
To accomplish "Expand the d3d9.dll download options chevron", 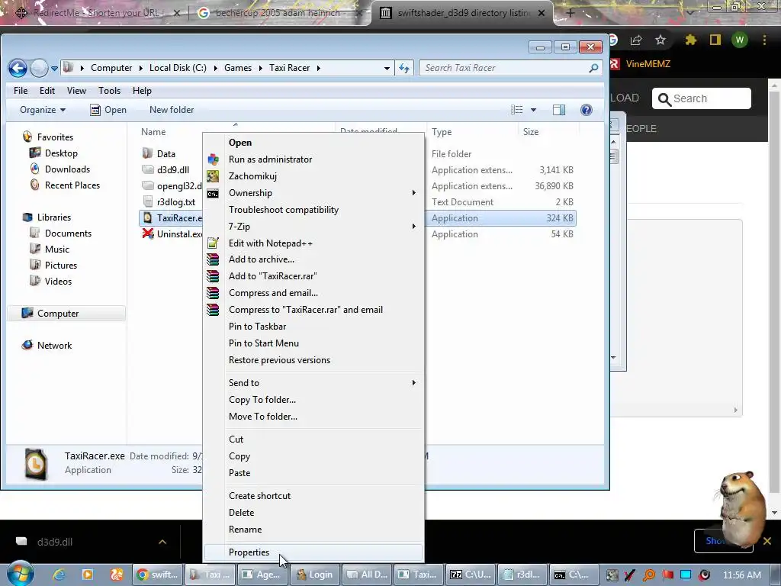I will (162, 542).
